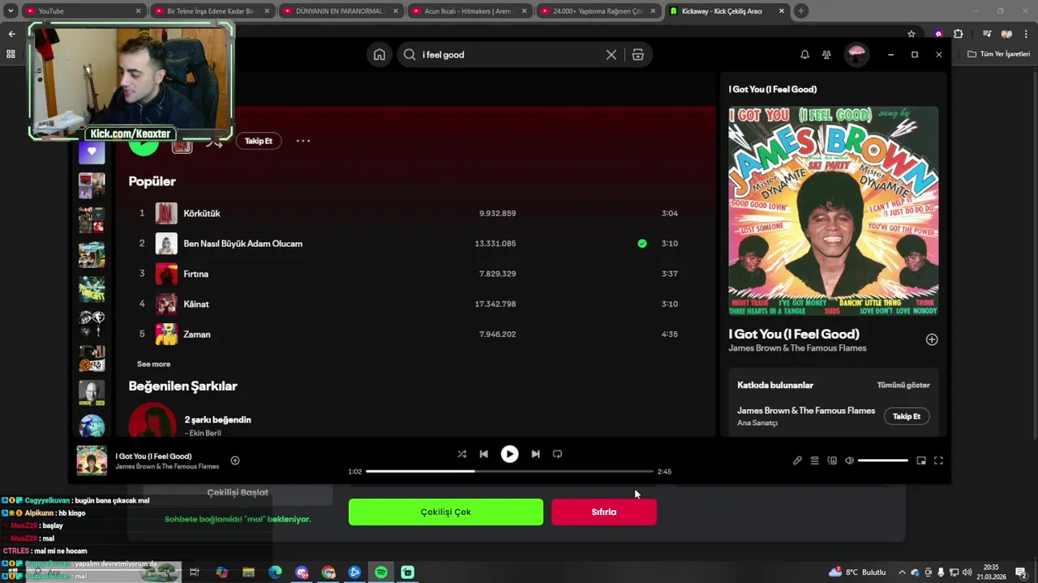Open Spotify profile avatar
1038x583 pixels.
tap(856, 54)
